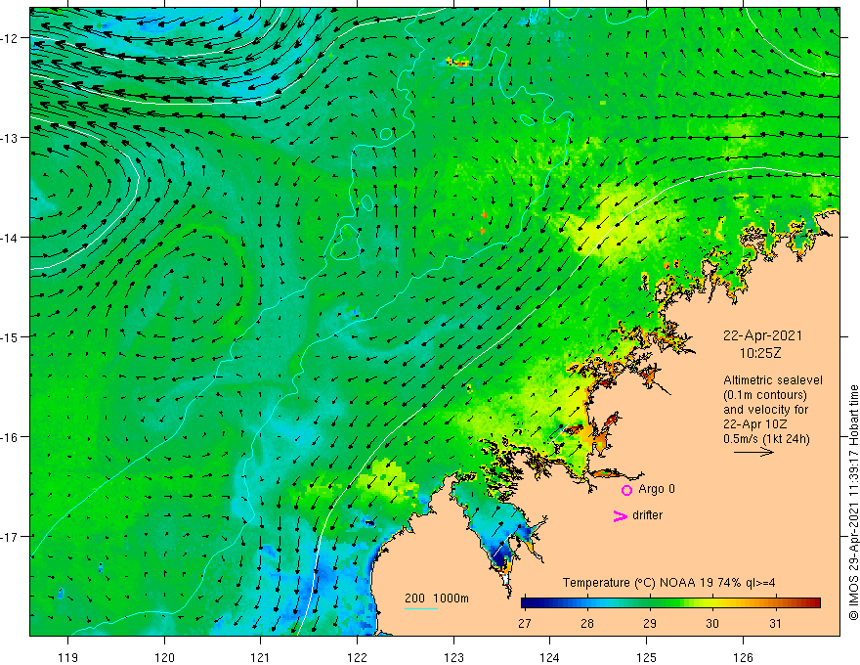Select the temperature color bar
The image size is (860, 665).
click(x=670, y=603)
